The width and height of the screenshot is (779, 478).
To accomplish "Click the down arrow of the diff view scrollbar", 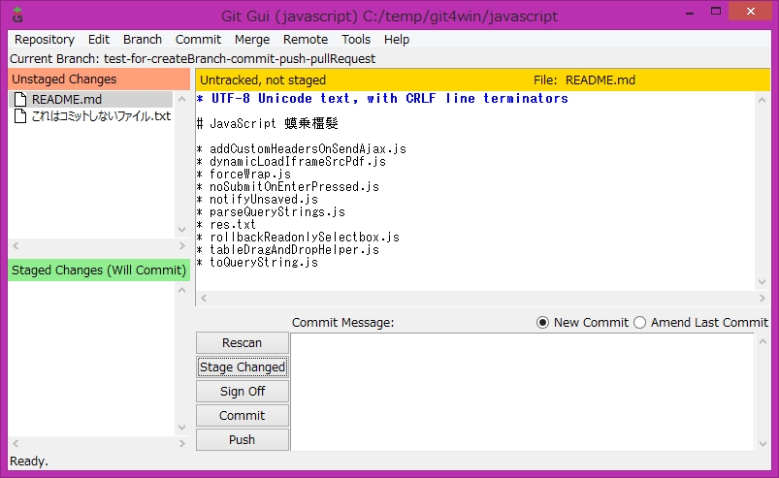I will [763, 282].
